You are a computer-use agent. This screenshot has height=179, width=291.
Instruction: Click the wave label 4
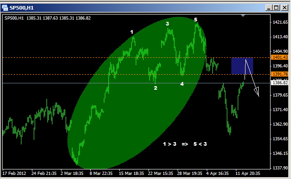pyautogui.click(x=182, y=84)
